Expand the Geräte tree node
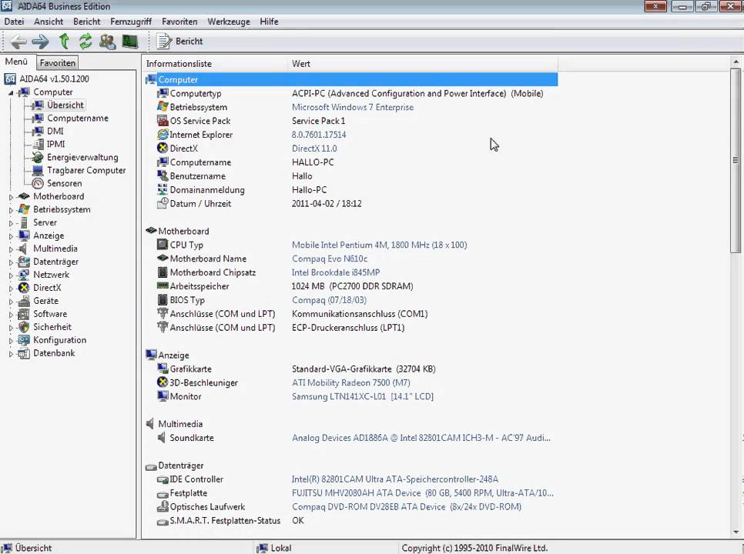 pos(11,302)
